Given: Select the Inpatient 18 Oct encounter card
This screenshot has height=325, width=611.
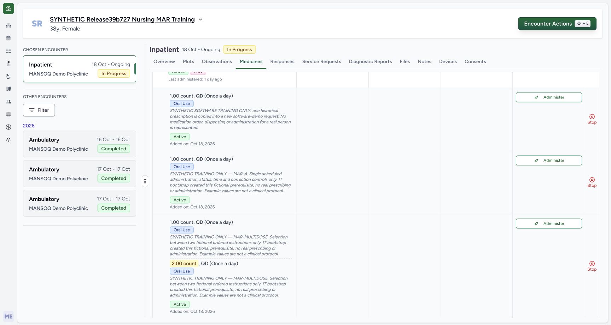Looking at the screenshot, I should pos(80,69).
